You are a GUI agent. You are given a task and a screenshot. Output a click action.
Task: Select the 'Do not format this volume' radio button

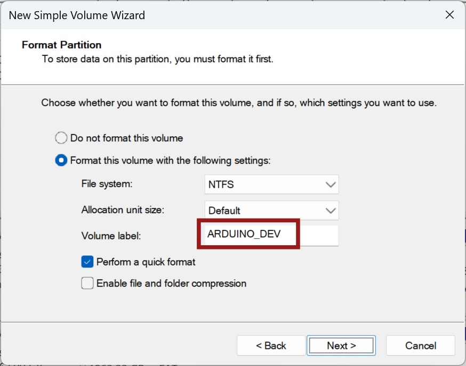pyautogui.click(x=62, y=138)
